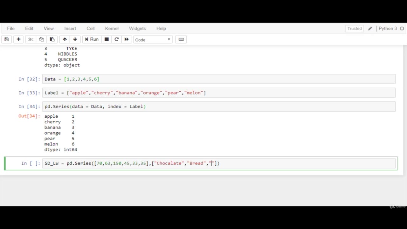Cut selected cells with scissors icon
The height and width of the screenshot is (229, 407).
31,39
